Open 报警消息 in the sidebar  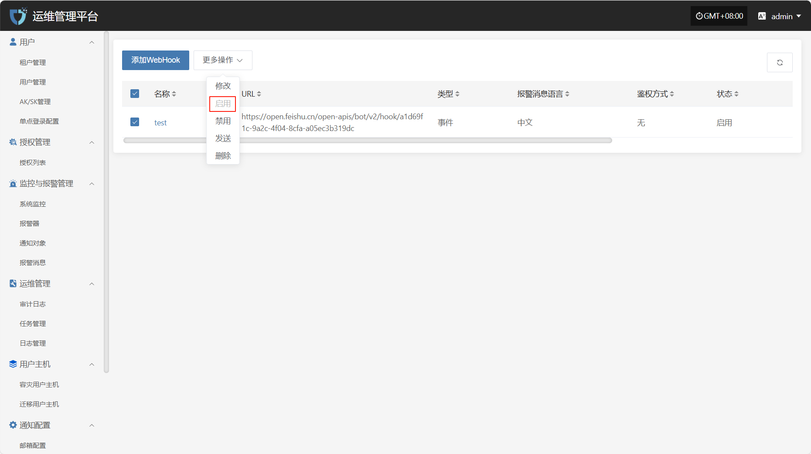(x=33, y=262)
